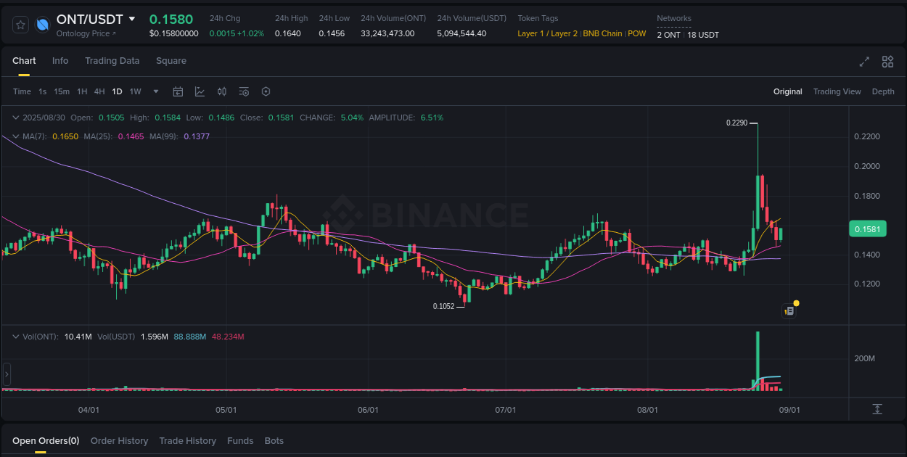Open the date range calendar picker
Viewport: 907px width, 457px height.
click(178, 91)
